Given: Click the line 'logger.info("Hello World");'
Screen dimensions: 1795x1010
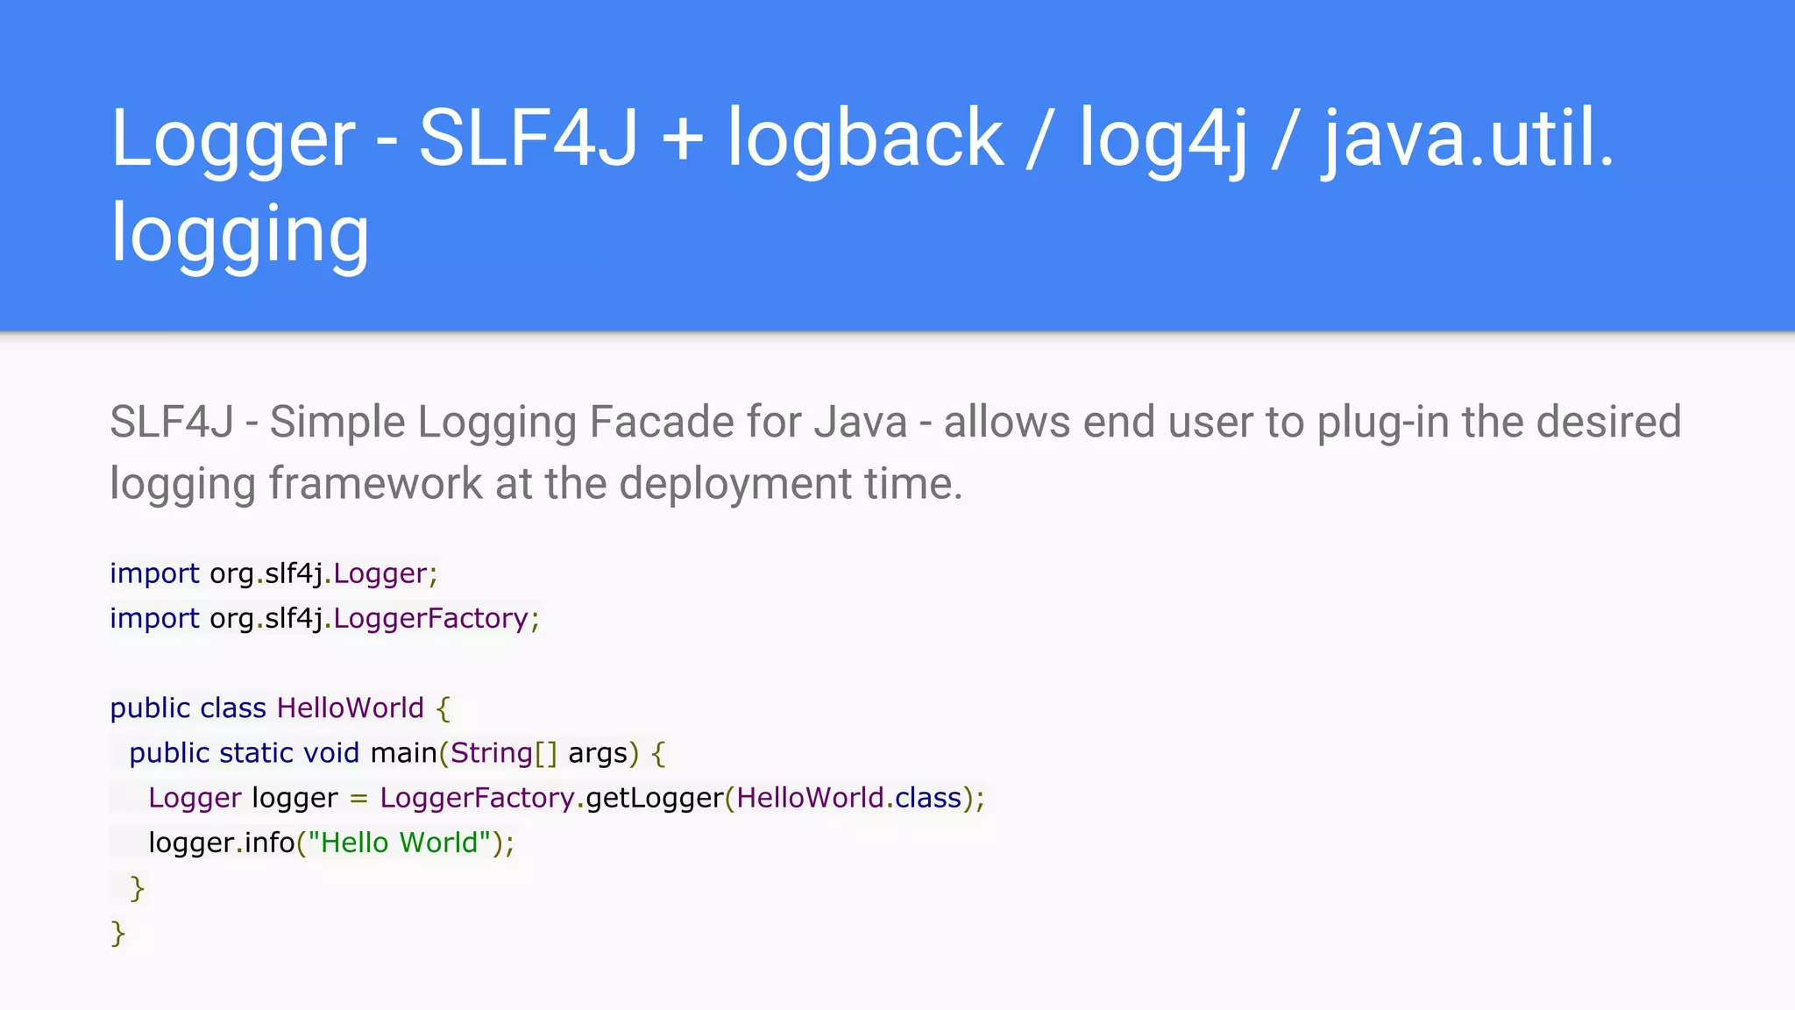Looking at the screenshot, I should (331, 843).
